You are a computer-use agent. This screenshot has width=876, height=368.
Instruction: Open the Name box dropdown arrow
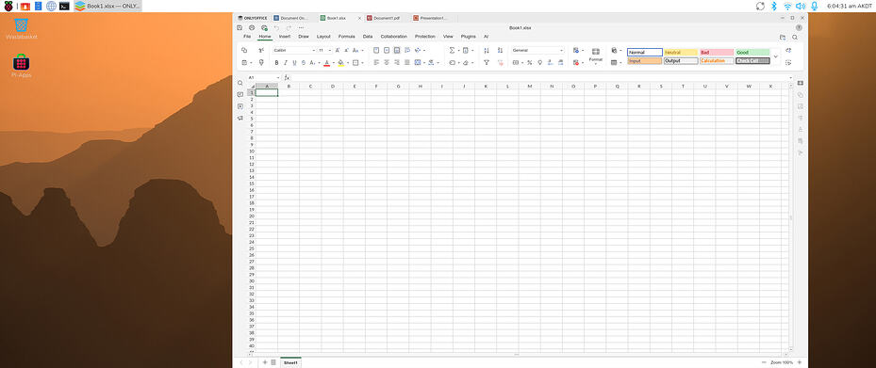point(277,77)
